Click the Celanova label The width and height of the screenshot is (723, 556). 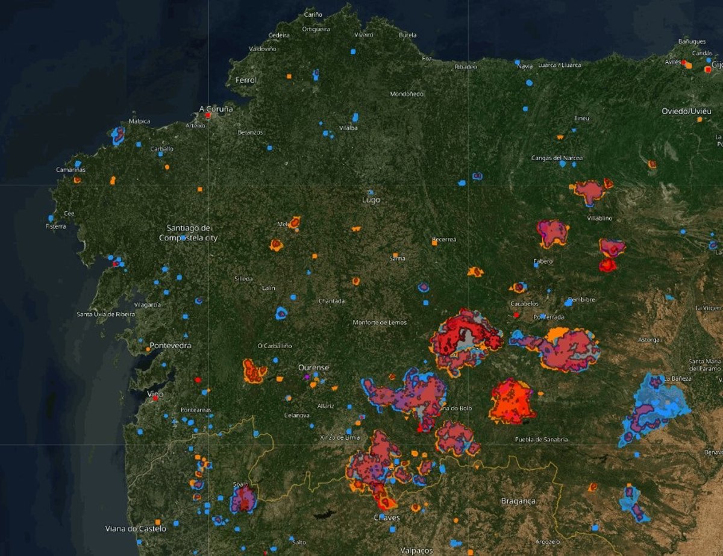pyautogui.click(x=296, y=416)
